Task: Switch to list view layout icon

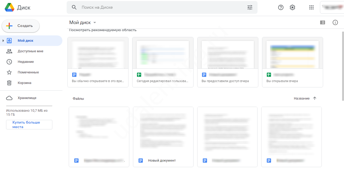Action: click(x=323, y=22)
